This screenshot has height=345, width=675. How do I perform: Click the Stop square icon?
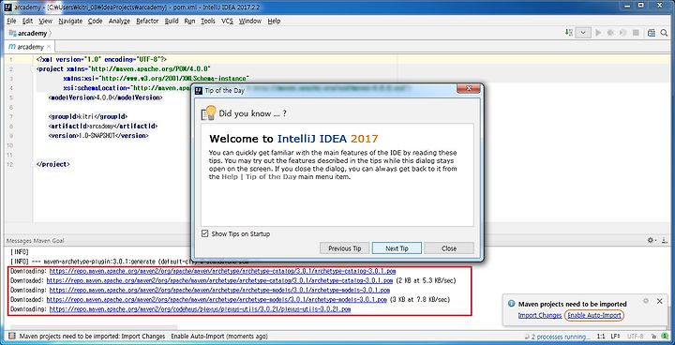(x=636, y=33)
